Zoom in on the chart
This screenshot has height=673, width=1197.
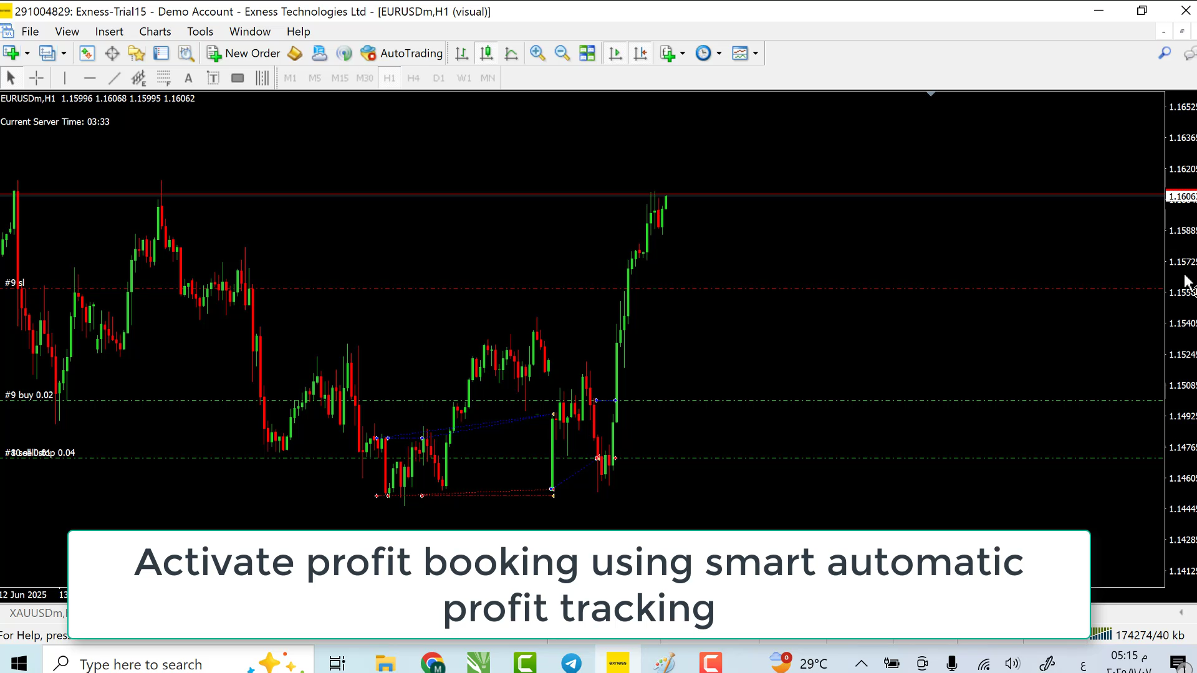(x=537, y=54)
